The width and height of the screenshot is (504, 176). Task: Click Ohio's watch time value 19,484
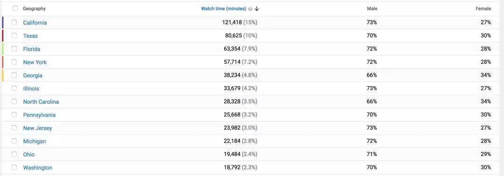point(232,154)
